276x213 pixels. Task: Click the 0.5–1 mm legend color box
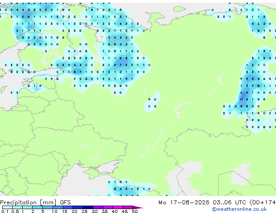pyautogui.click(x=17, y=207)
